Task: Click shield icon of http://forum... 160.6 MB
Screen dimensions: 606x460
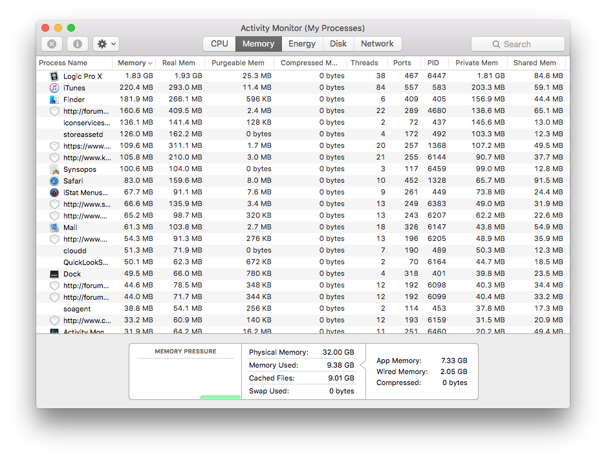Action: (x=54, y=111)
